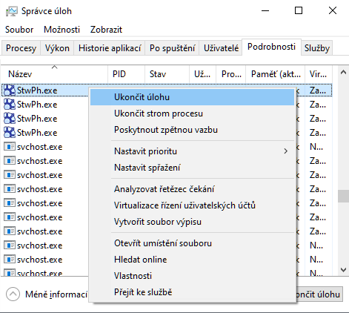Open the Zobrazit menu
This screenshot has width=349, height=313.
tap(106, 30)
